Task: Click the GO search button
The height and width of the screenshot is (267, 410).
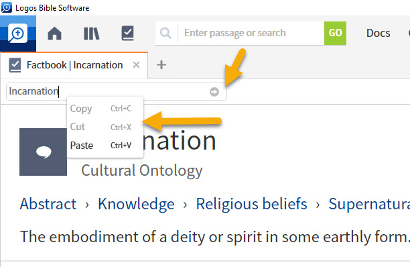Action: 335,34
